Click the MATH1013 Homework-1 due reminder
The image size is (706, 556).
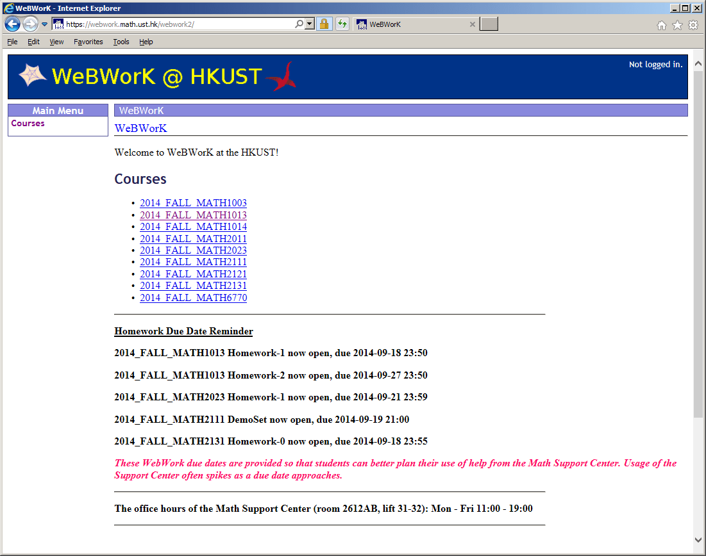[271, 353]
